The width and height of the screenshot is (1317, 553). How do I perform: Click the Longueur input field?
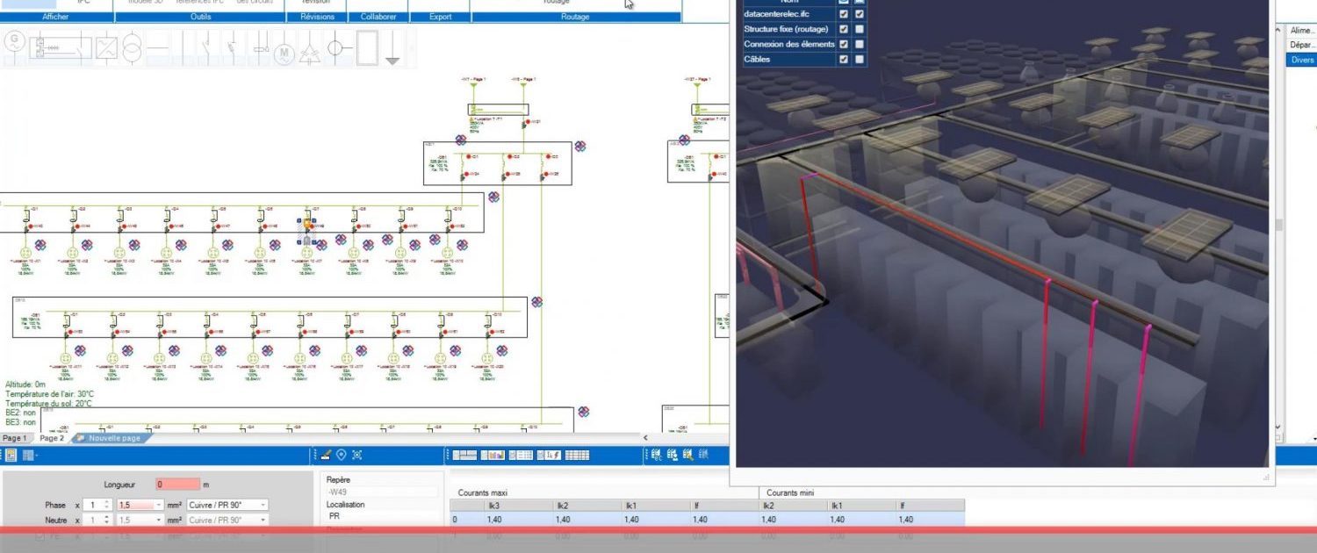(x=178, y=484)
